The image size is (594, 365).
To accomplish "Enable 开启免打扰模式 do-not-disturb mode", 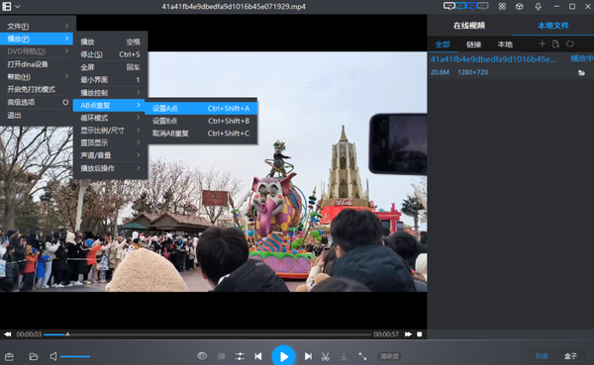I will tap(37, 90).
